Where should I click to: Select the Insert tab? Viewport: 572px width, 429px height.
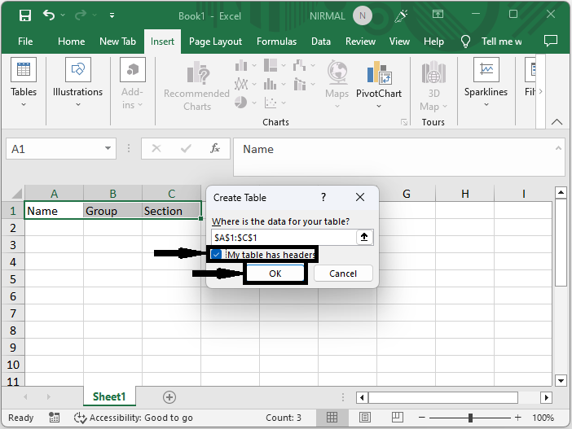(x=162, y=42)
